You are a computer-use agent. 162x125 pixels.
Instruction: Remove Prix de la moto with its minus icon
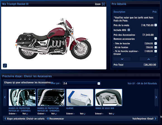pyautogui.click(x=156, y=25)
